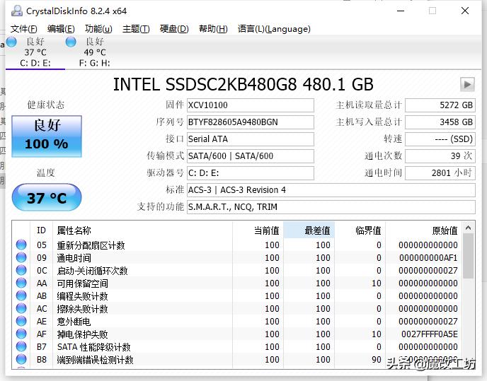
Task: Select the C: D: E: disk status orb
Action: pyautogui.click(x=12, y=42)
